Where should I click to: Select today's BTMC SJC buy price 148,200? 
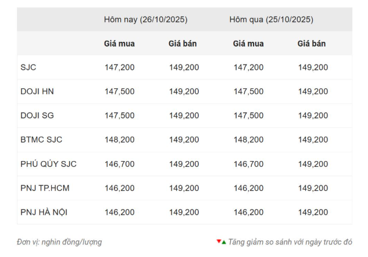(x=119, y=140)
